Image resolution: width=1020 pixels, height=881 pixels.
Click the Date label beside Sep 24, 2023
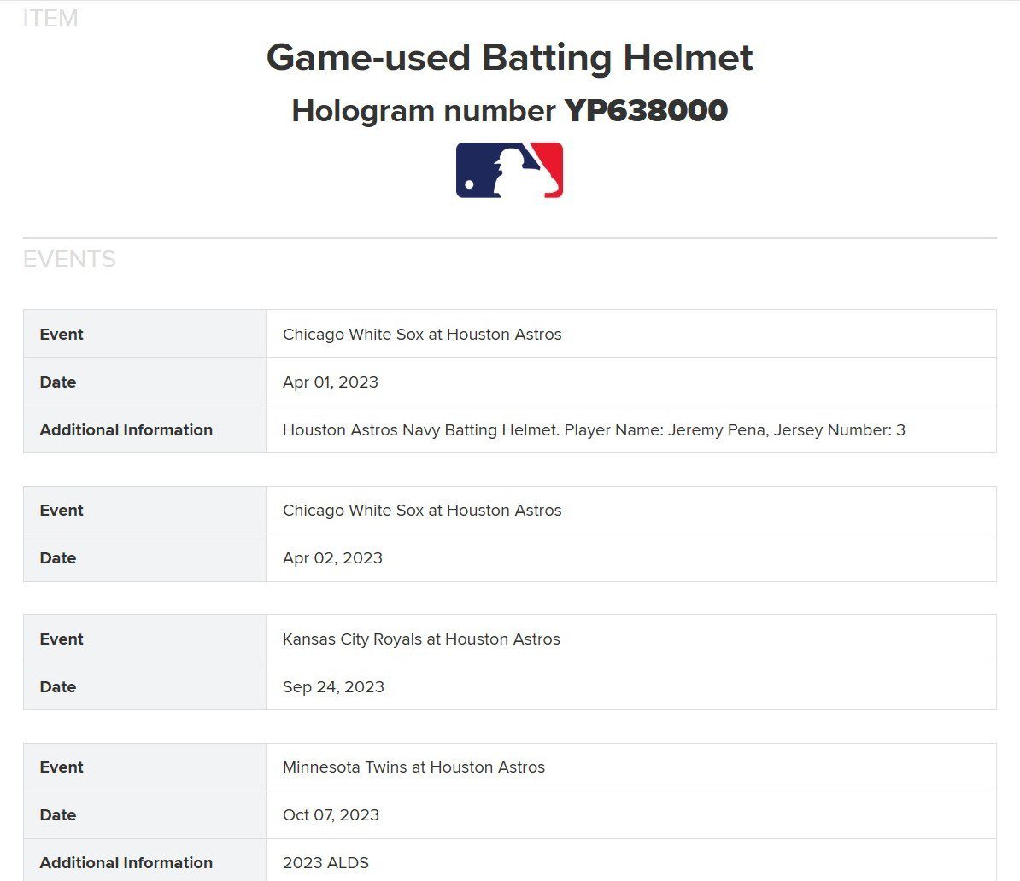point(58,686)
